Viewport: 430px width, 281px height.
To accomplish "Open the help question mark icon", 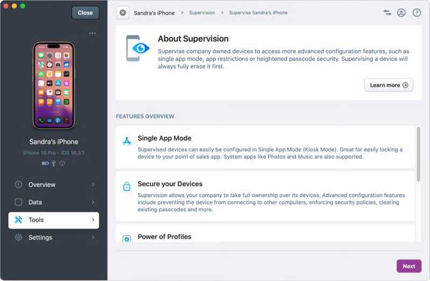I will tap(417, 12).
